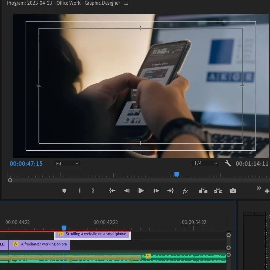Click the video preview frame
The height and width of the screenshot is (270, 270).
click(x=141, y=86)
